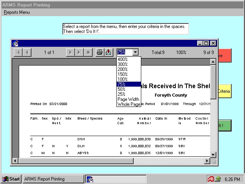Click the stop loading button

[88, 53]
